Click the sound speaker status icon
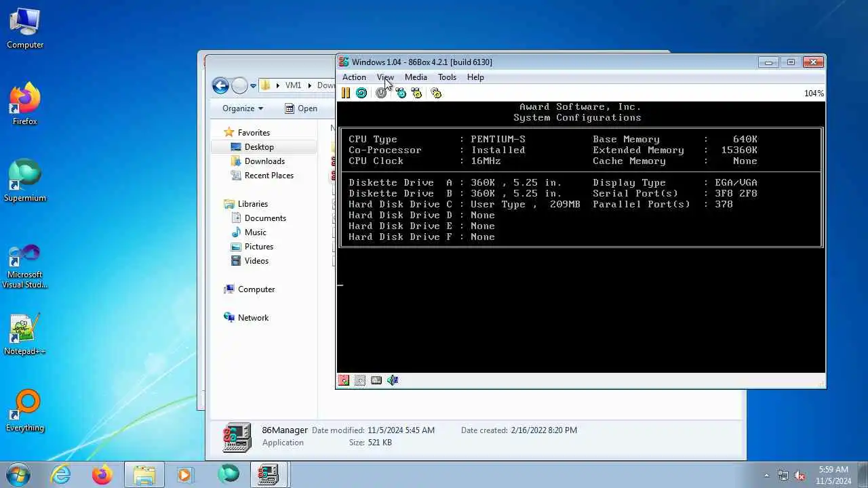Image resolution: width=868 pixels, height=488 pixels. (x=393, y=380)
